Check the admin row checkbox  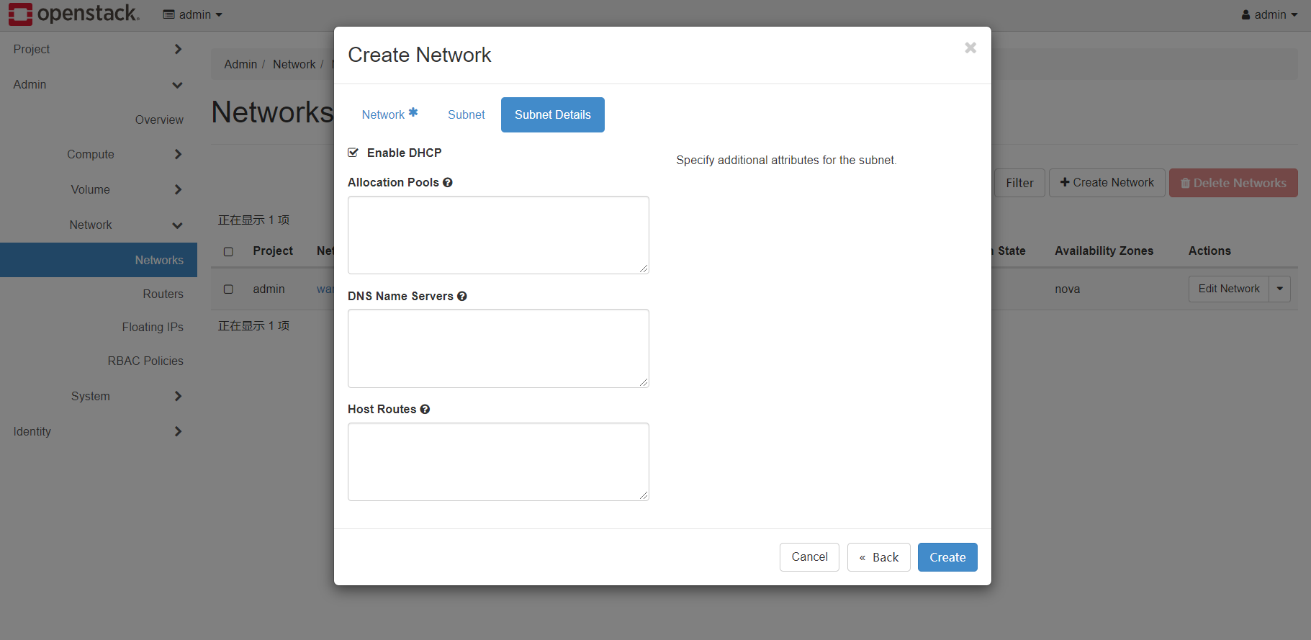click(x=228, y=289)
